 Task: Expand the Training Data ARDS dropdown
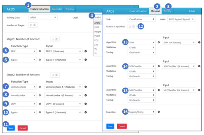tap(43, 17)
